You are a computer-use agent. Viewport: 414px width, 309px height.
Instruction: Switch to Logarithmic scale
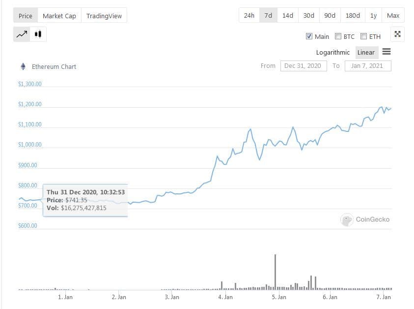pyautogui.click(x=333, y=52)
